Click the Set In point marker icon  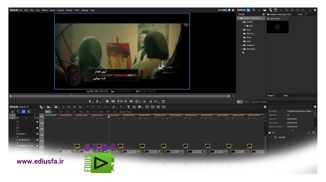point(90,101)
